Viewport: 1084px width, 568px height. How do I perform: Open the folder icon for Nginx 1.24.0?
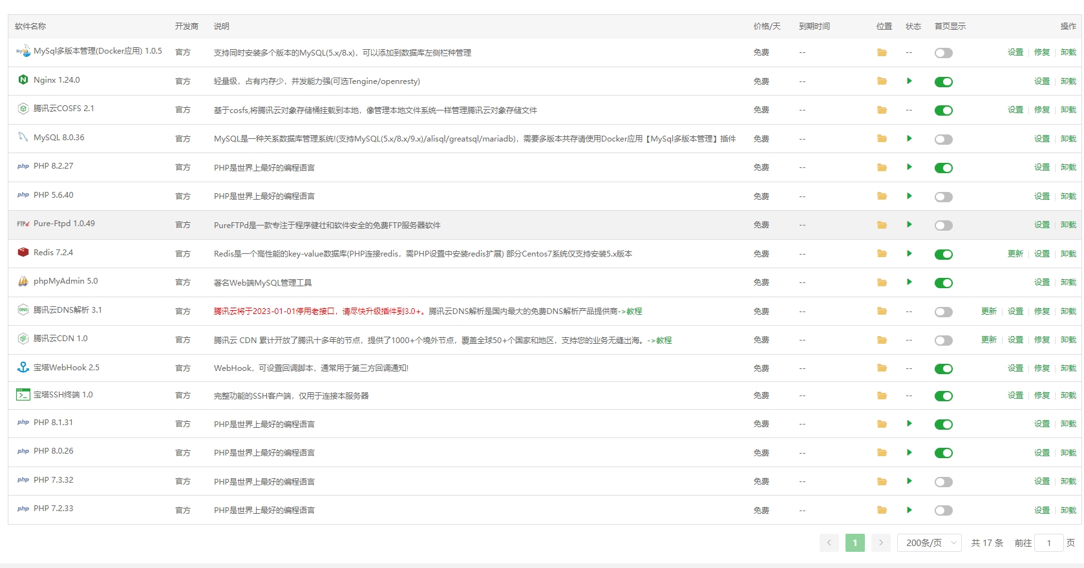pos(882,81)
